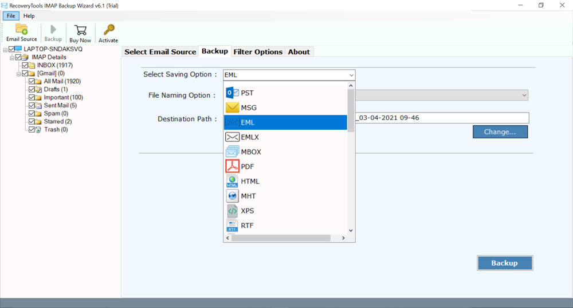Screen dimensions: 573x308
Task: Uncheck the Sent Mail (5) checkbox
Action: [32, 105]
